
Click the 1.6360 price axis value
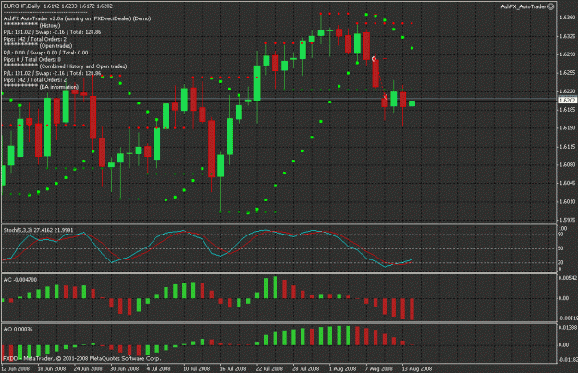tap(567, 18)
